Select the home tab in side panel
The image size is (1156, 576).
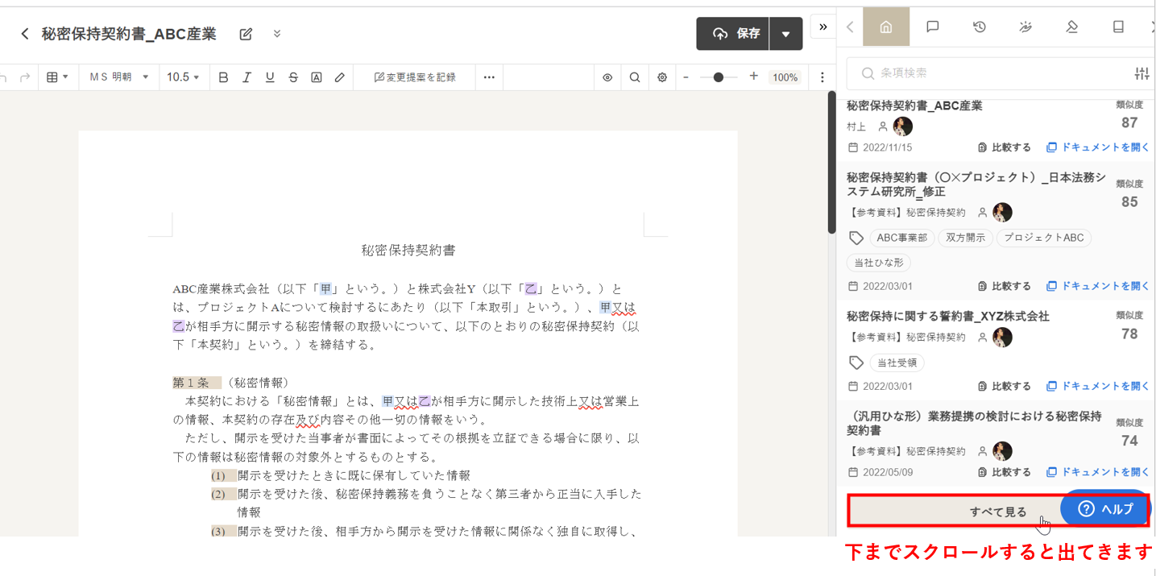pyautogui.click(x=885, y=27)
